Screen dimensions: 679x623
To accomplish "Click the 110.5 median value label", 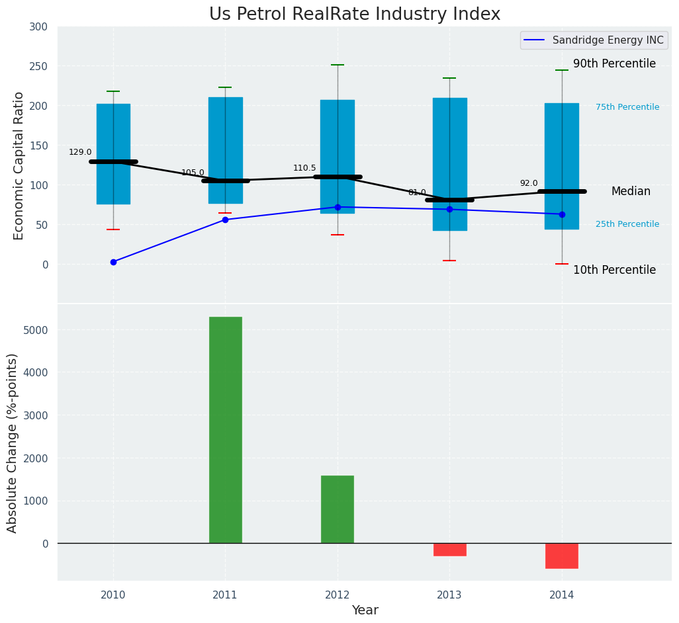I will tap(304, 168).
